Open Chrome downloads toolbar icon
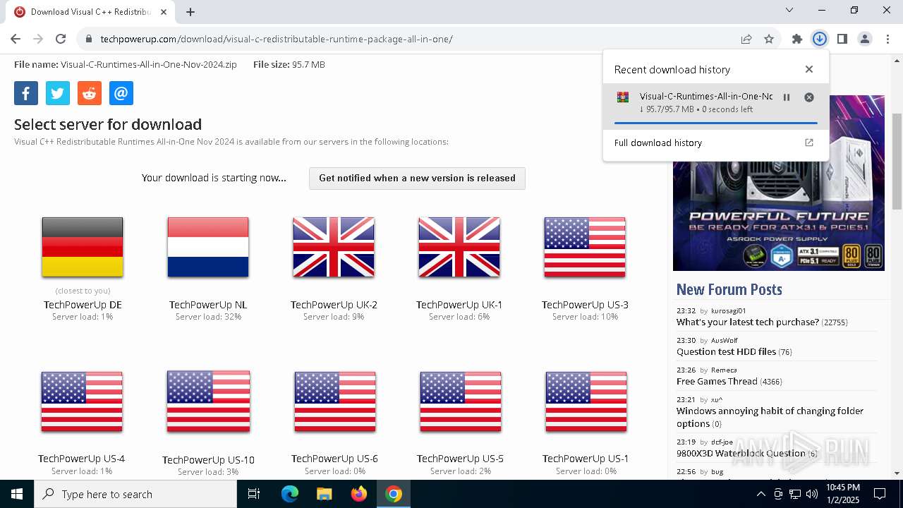The width and height of the screenshot is (903, 508). [x=819, y=39]
